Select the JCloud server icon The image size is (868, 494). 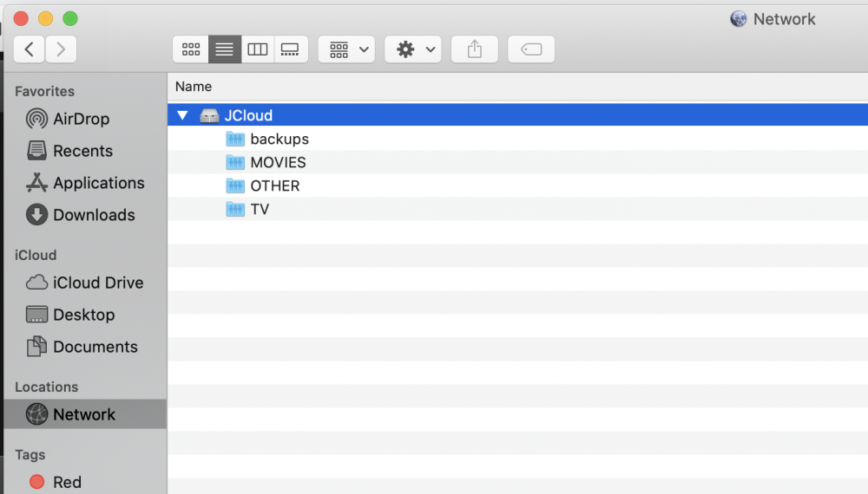tap(209, 115)
